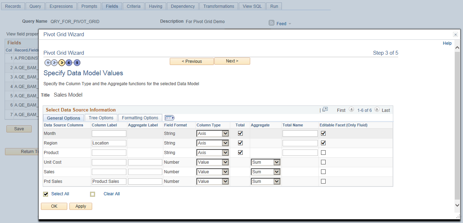Select wizard step 2 indicator

coord(55,62)
